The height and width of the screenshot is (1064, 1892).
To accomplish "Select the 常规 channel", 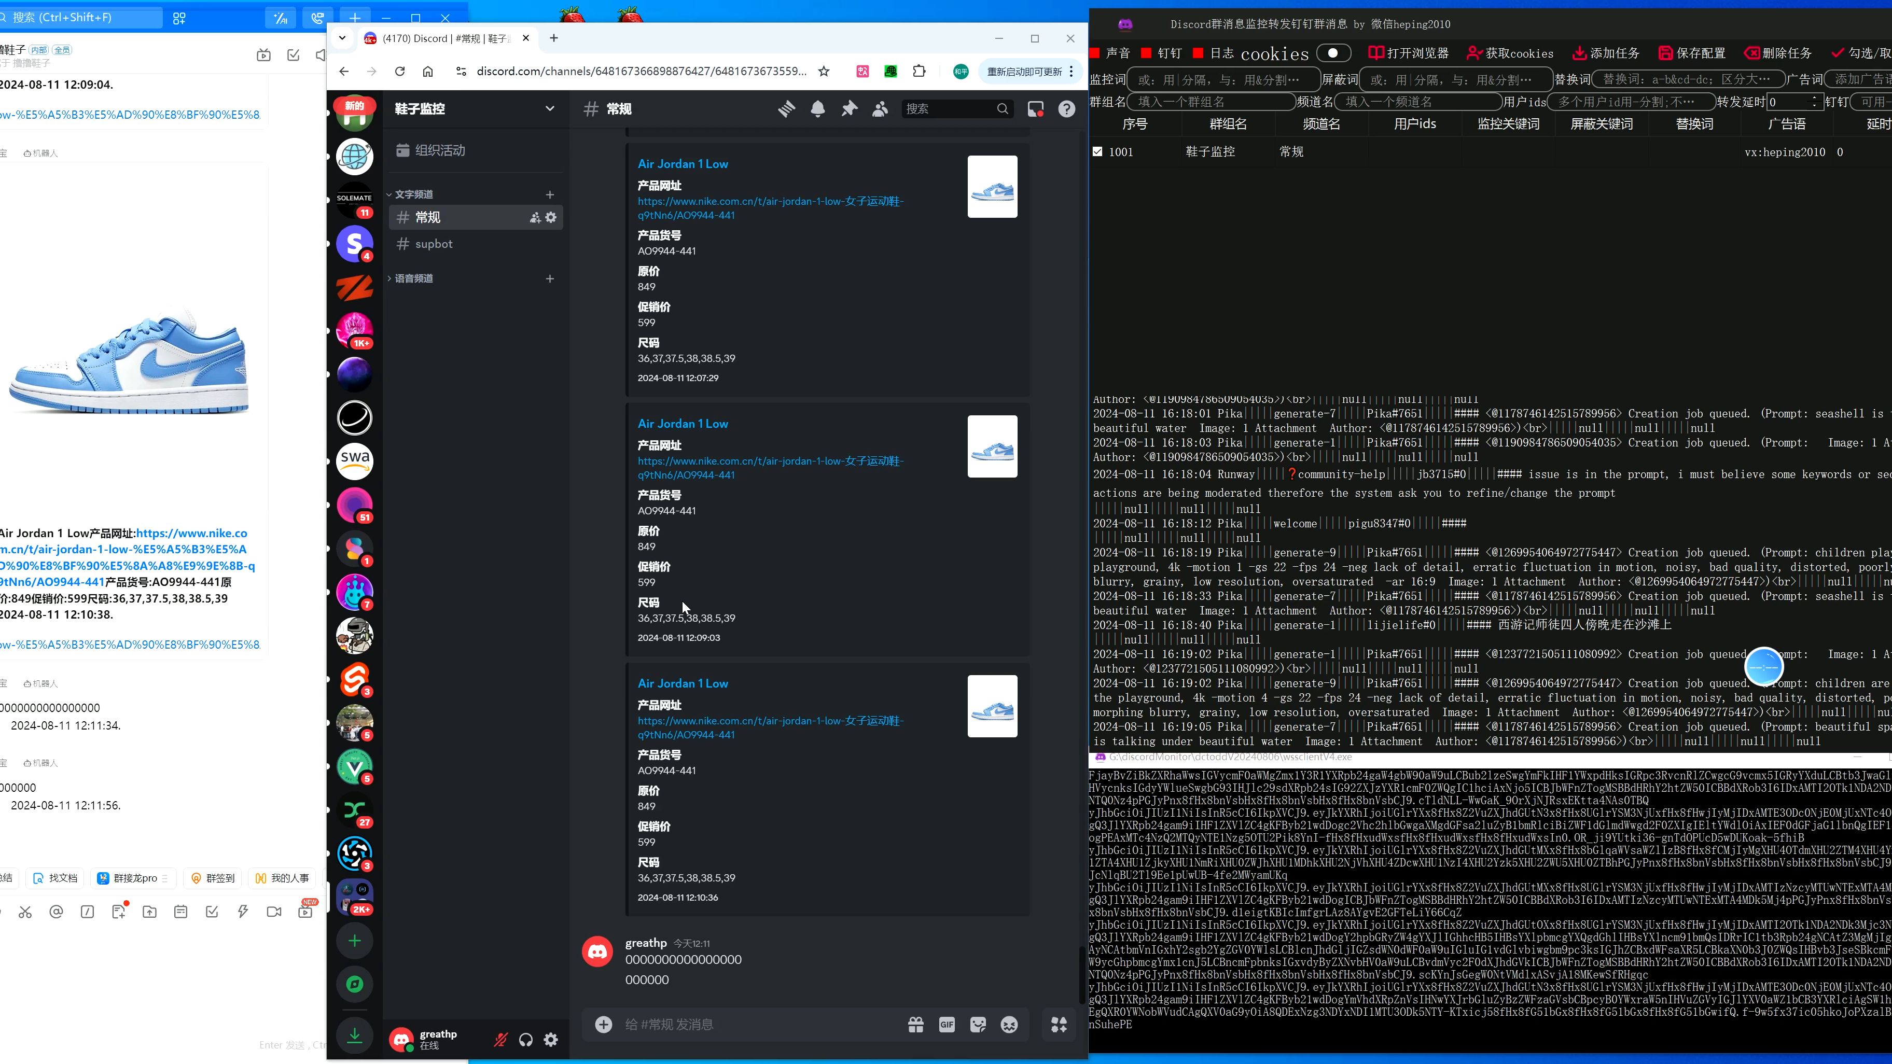I will [475, 217].
